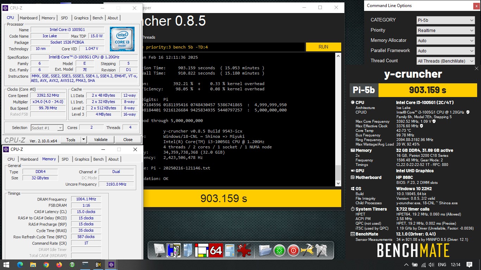This screenshot has width=481, height=270.
Task: Click the yellow RUN button
Action: tap(323, 47)
